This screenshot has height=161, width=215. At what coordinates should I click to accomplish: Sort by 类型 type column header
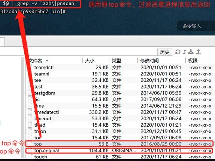point(116,61)
